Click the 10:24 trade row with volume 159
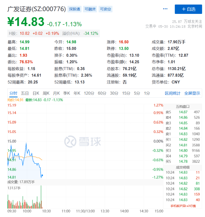 point(183,194)
